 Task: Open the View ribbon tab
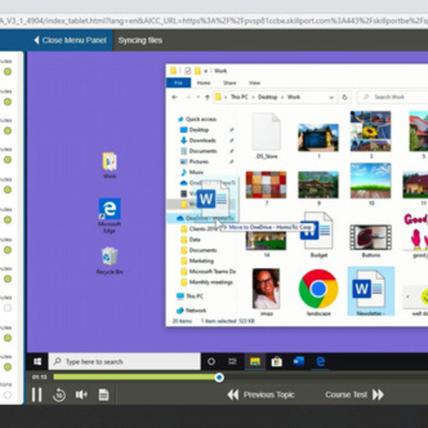pyautogui.click(x=254, y=83)
